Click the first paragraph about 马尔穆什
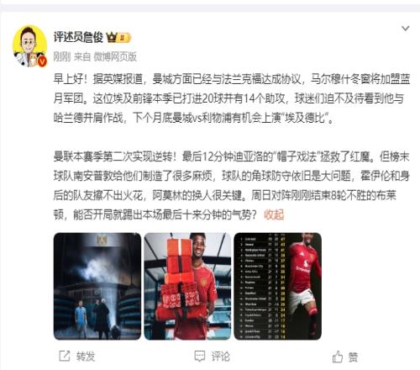This screenshot has height=370, width=420. 232,98
